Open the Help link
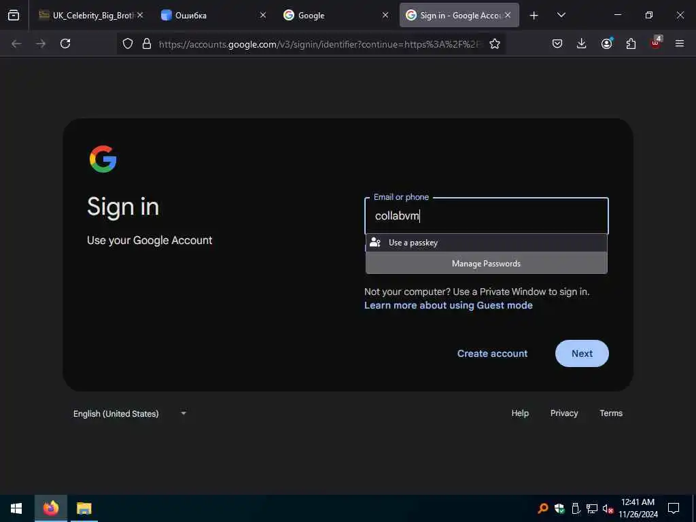The height and width of the screenshot is (522, 696). pos(520,413)
